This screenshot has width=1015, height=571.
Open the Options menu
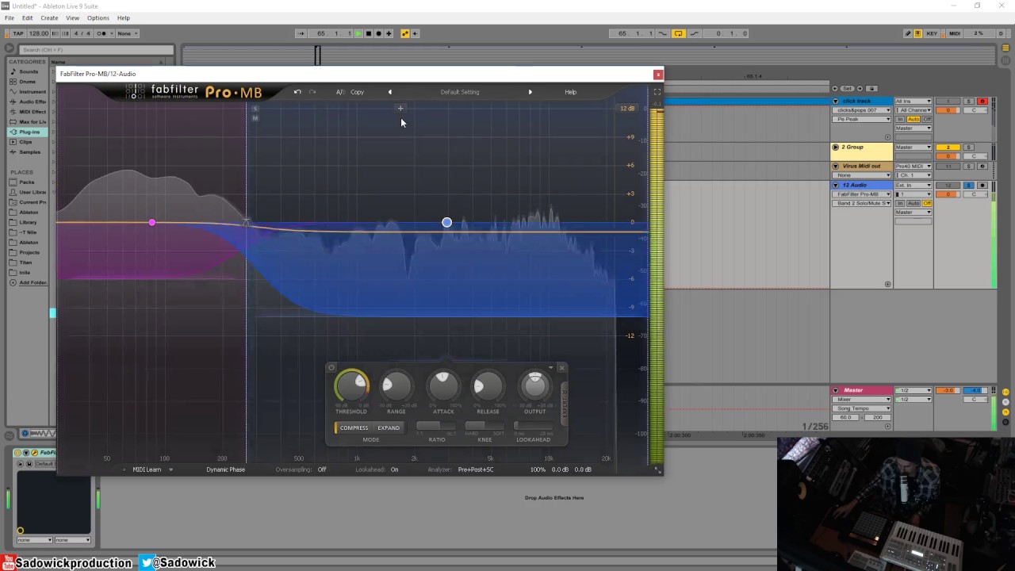(98, 17)
